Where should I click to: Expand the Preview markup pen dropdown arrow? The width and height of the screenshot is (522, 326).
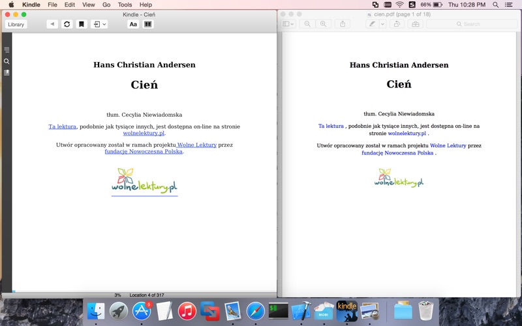point(382,24)
